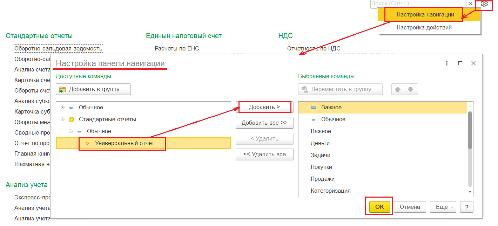Select 'Настройка действий' menu item
The width and height of the screenshot is (498, 226).
pyautogui.click(x=424, y=27)
